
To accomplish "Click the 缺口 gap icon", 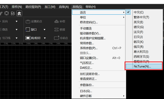I will pyautogui.click(x=28, y=30).
